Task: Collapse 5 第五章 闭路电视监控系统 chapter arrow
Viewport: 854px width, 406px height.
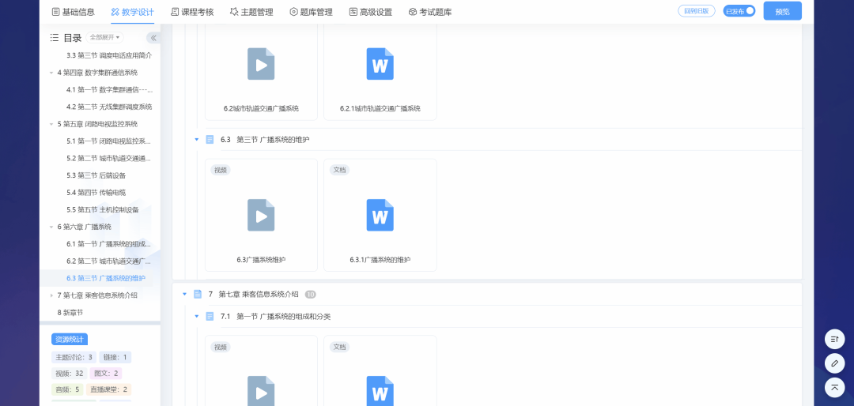Action: [x=51, y=124]
